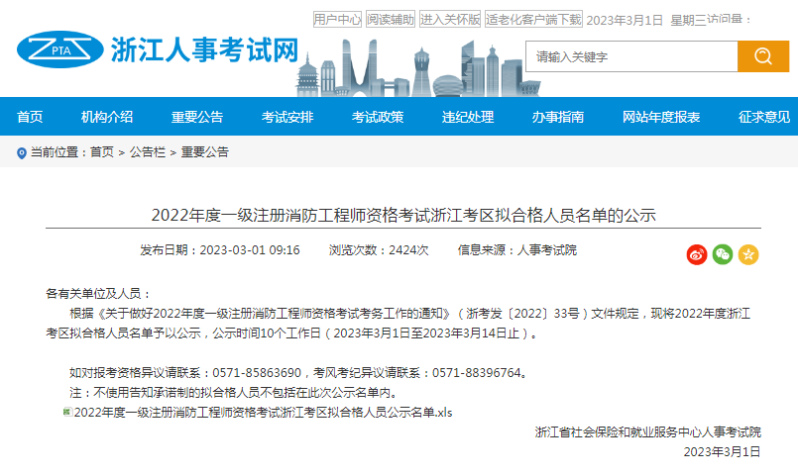Share article via WeChat icon

pos(723,254)
